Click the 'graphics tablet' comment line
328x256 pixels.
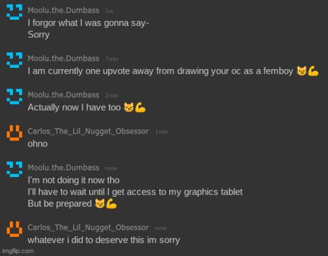click(135, 192)
